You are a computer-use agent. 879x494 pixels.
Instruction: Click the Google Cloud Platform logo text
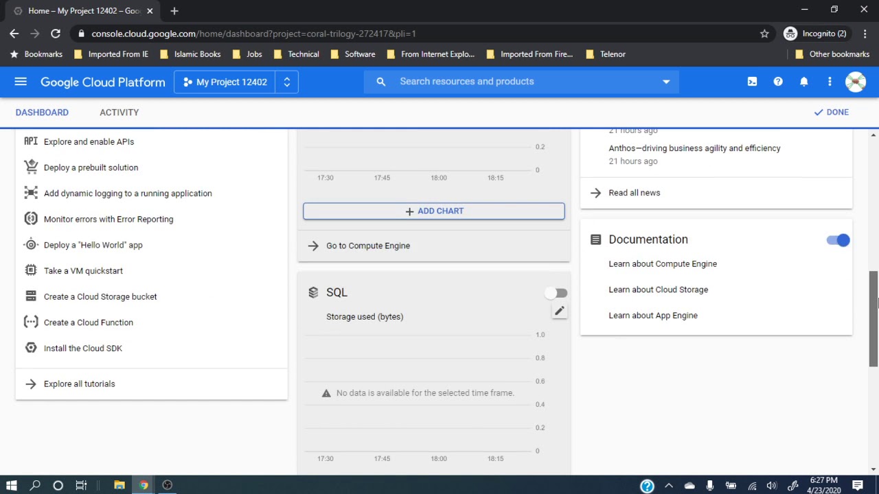point(103,82)
